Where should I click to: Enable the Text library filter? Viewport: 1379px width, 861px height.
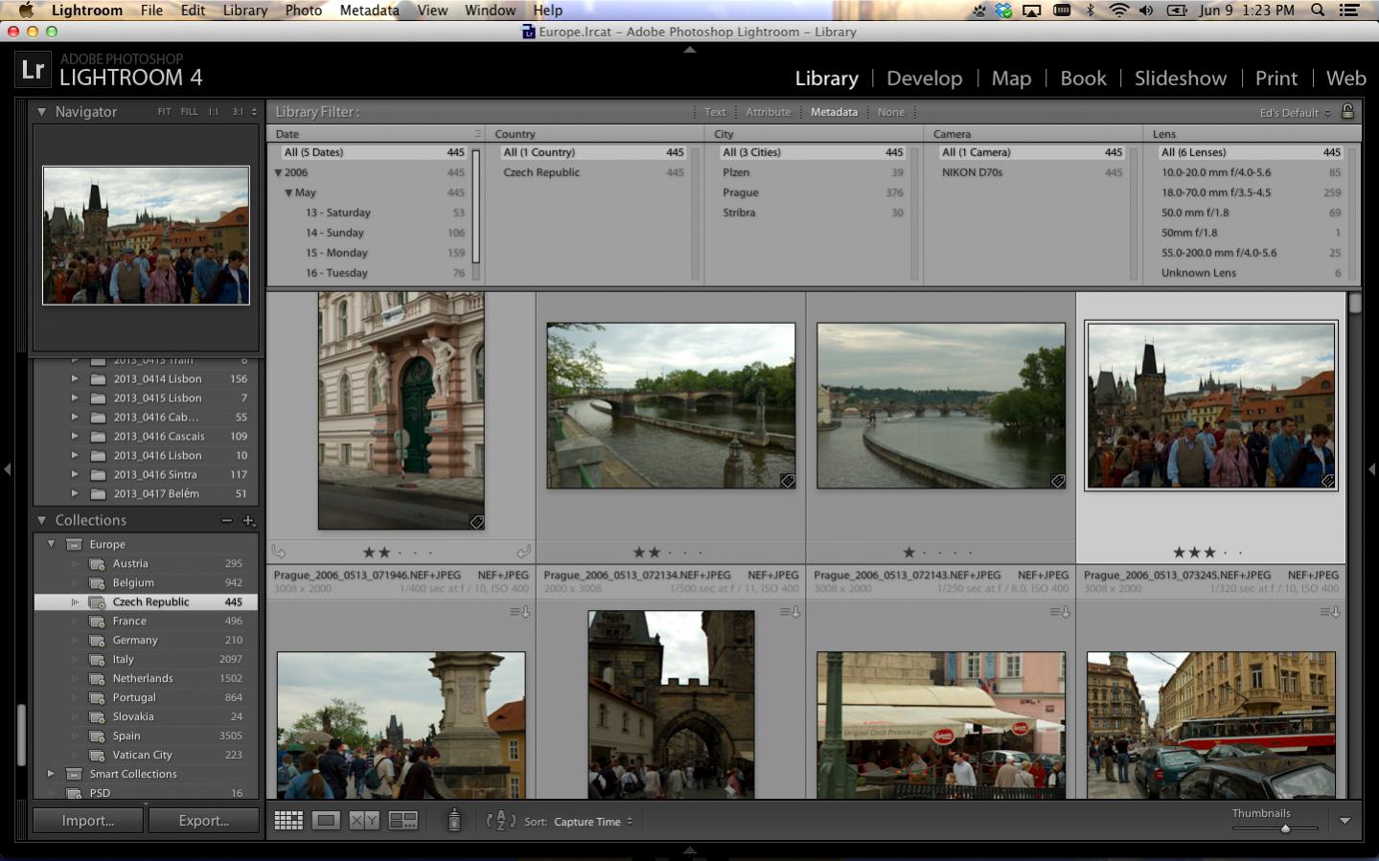(x=715, y=112)
